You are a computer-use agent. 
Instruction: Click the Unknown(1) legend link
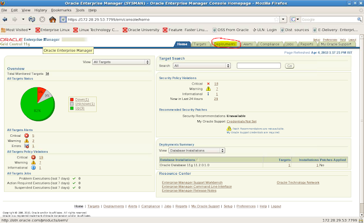point(85,104)
